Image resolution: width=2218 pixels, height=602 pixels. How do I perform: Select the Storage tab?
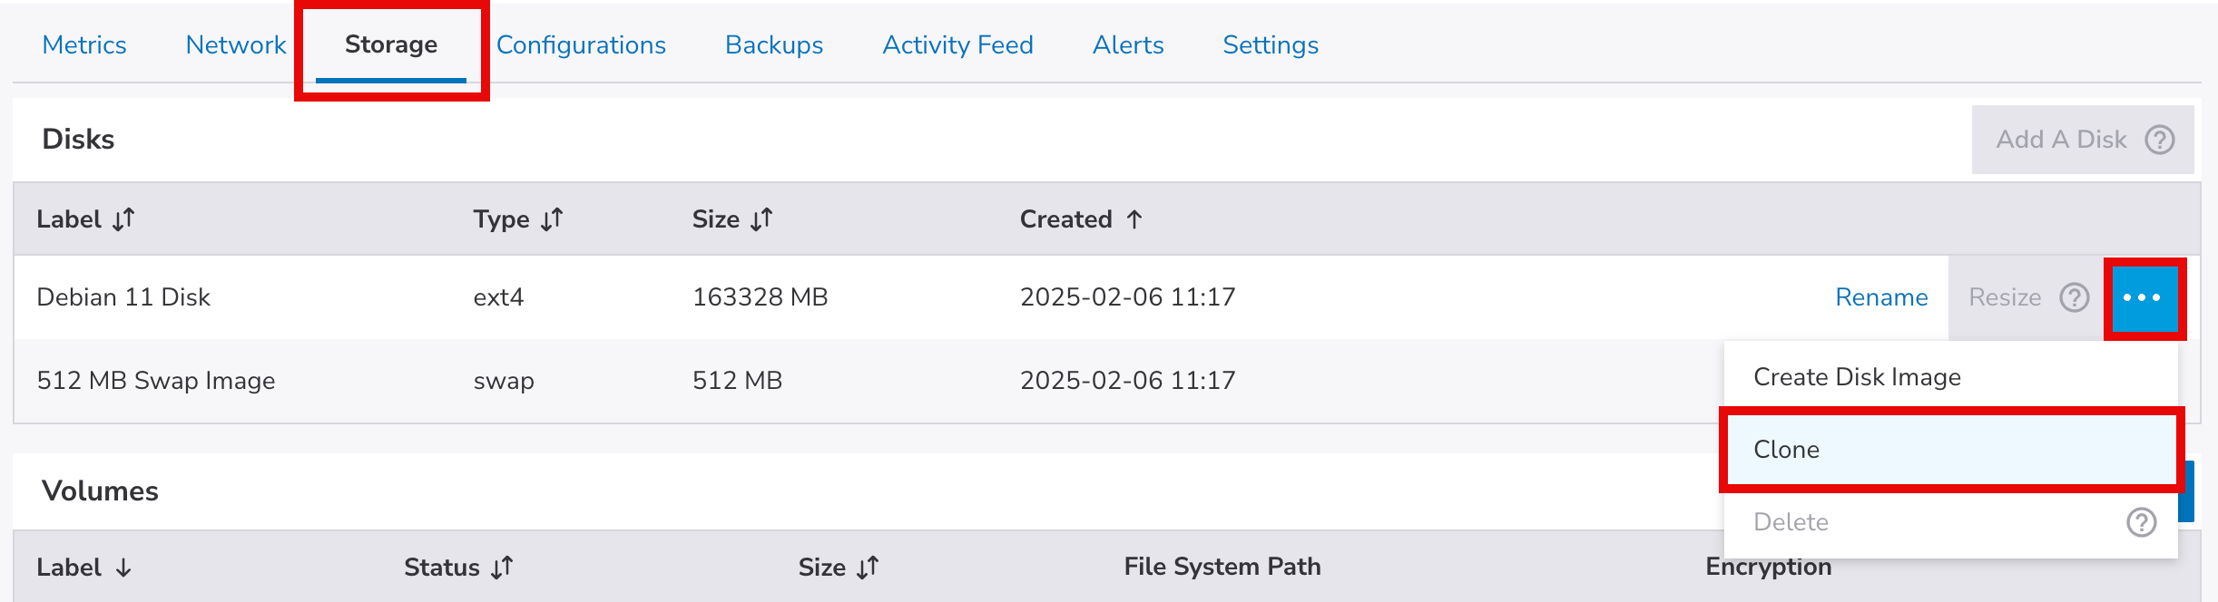[x=391, y=45]
